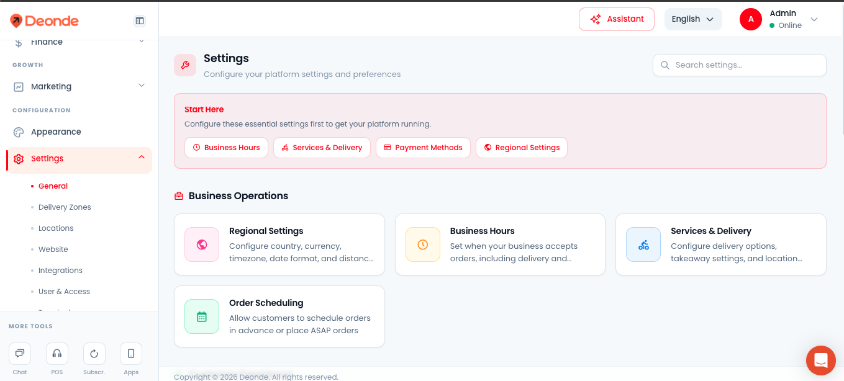844x381 pixels.
Task: Open Regional Settings card title
Action: 266,231
